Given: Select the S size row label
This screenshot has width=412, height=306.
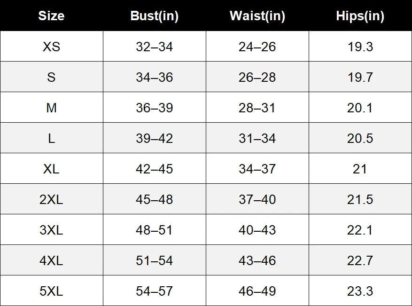Looking at the screenshot, I should 52,77.
